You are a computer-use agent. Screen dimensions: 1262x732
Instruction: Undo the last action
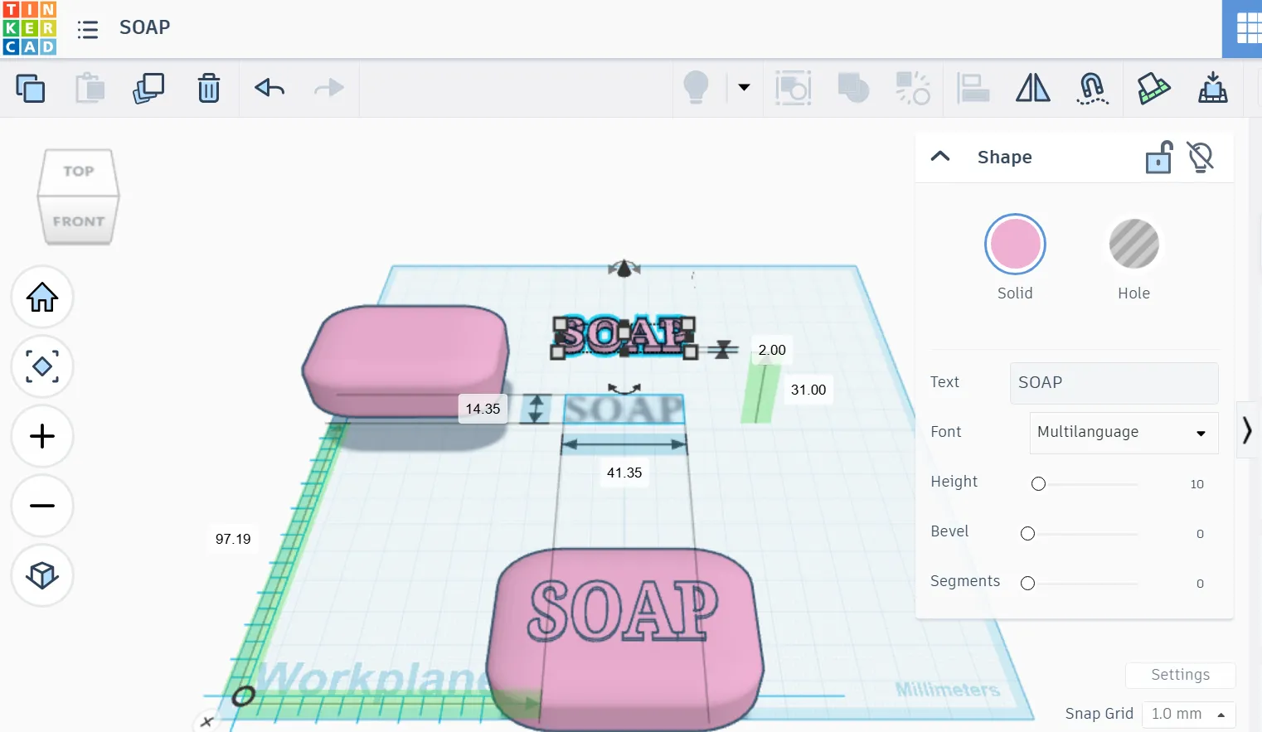coord(269,88)
